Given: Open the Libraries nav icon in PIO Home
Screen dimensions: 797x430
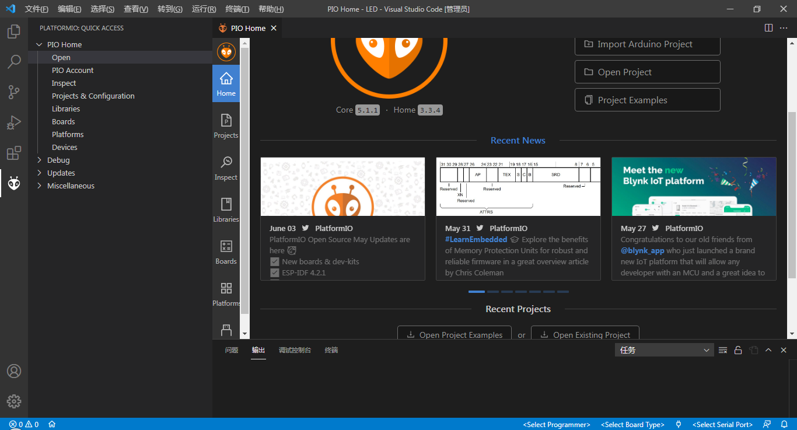Looking at the screenshot, I should (x=226, y=209).
